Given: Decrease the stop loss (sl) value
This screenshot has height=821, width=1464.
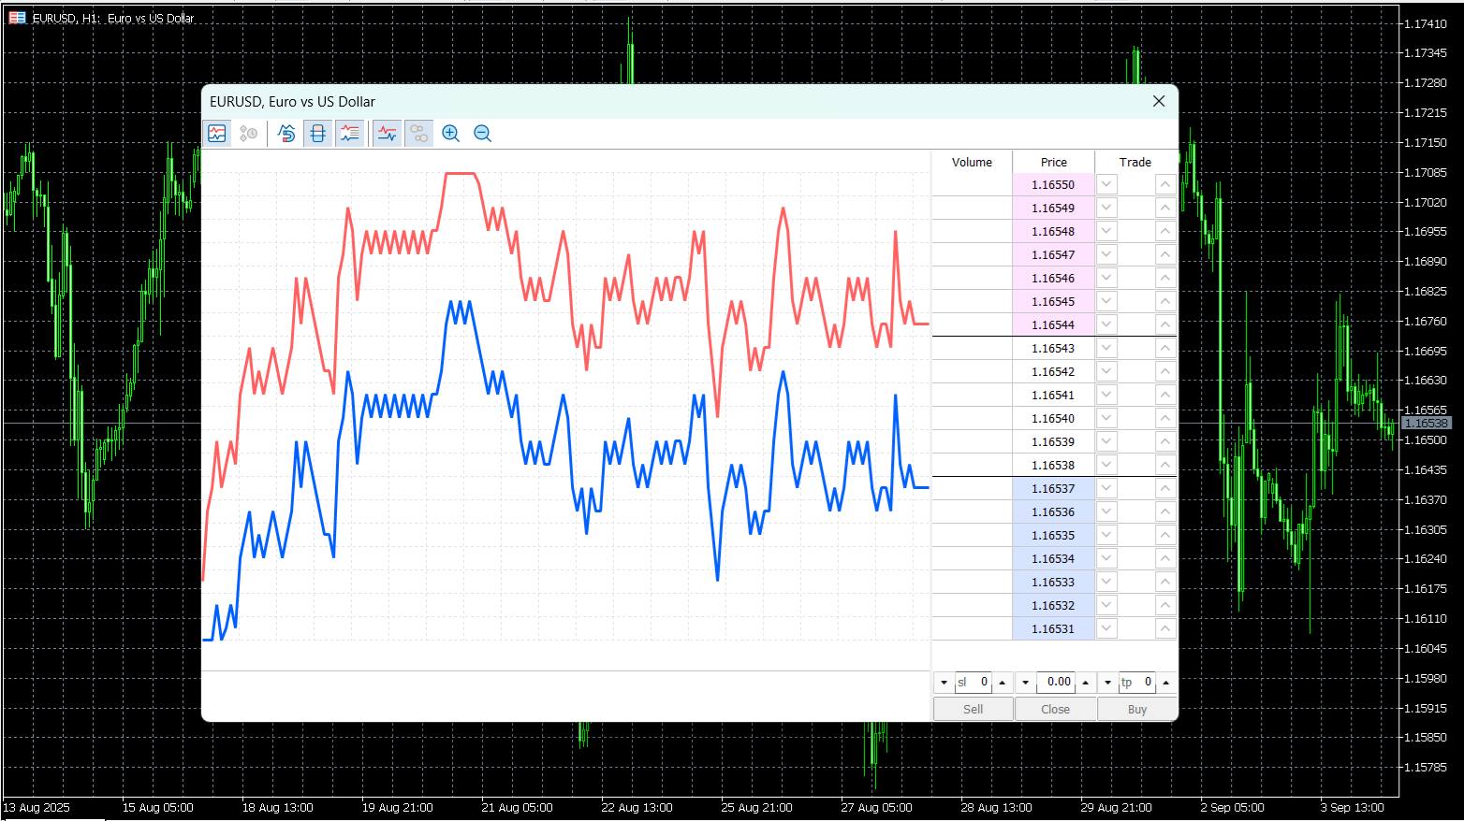Looking at the screenshot, I should click(944, 683).
